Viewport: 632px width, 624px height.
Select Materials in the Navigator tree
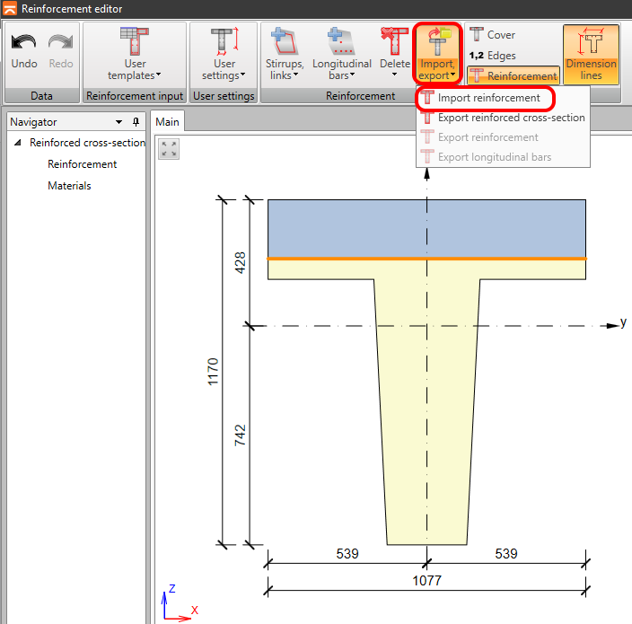tap(69, 186)
